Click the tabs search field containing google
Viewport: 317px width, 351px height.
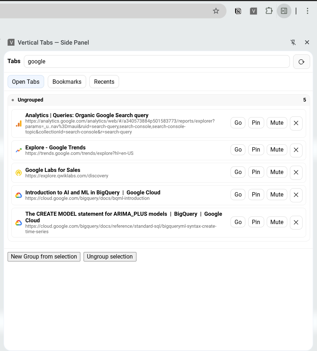point(157,62)
